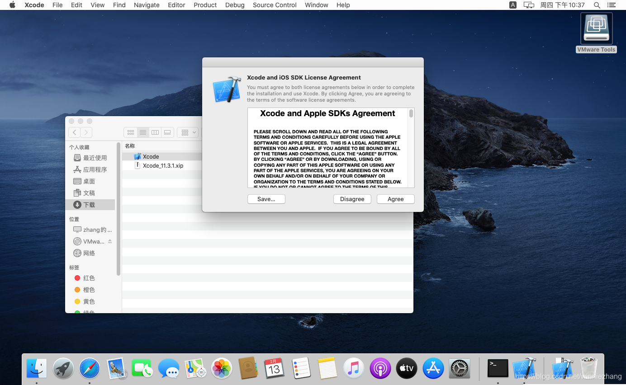Open Calendar from the Dock

[275, 368]
